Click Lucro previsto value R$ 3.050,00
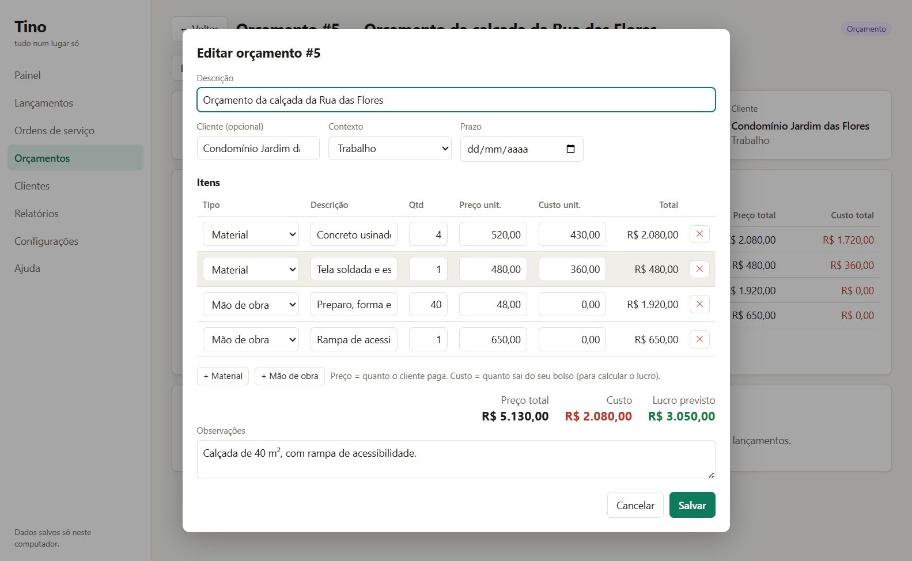912x561 pixels. click(682, 416)
